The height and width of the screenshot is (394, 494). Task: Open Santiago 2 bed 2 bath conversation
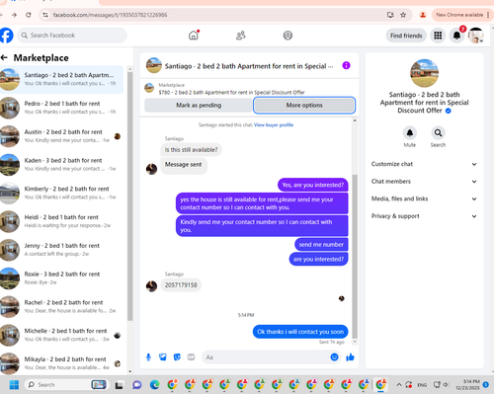pos(62,79)
